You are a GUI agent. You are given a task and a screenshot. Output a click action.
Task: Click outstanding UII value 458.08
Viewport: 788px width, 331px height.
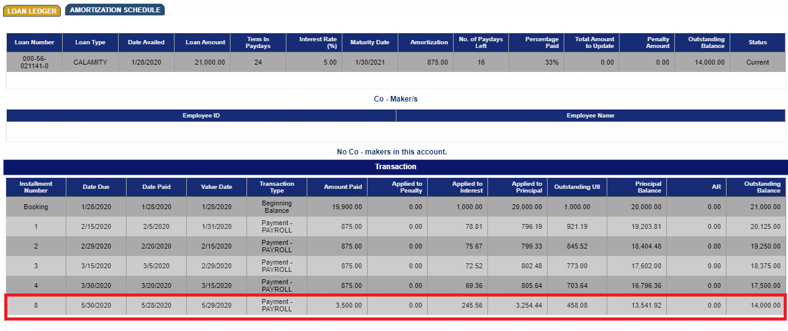click(577, 305)
